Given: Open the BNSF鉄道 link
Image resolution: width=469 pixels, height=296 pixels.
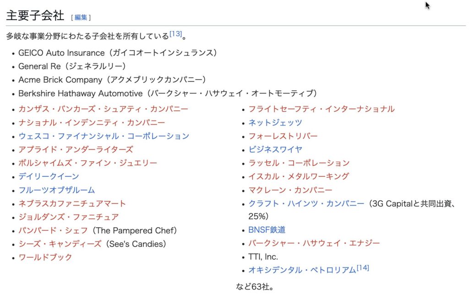Looking at the screenshot, I should pyautogui.click(x=267, y=230).
